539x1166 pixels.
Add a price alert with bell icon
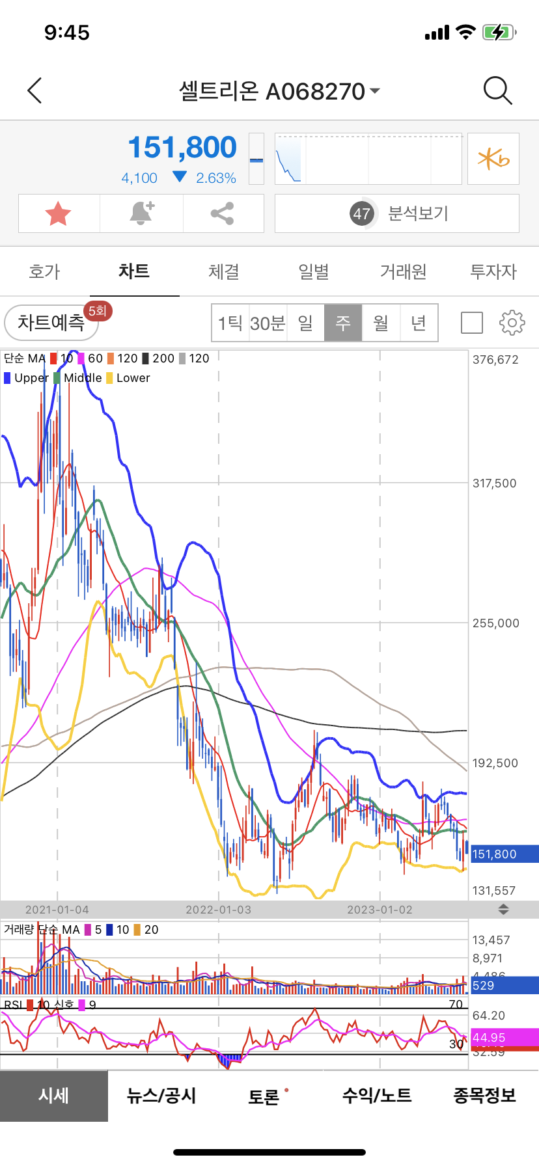tap(141, 213)
